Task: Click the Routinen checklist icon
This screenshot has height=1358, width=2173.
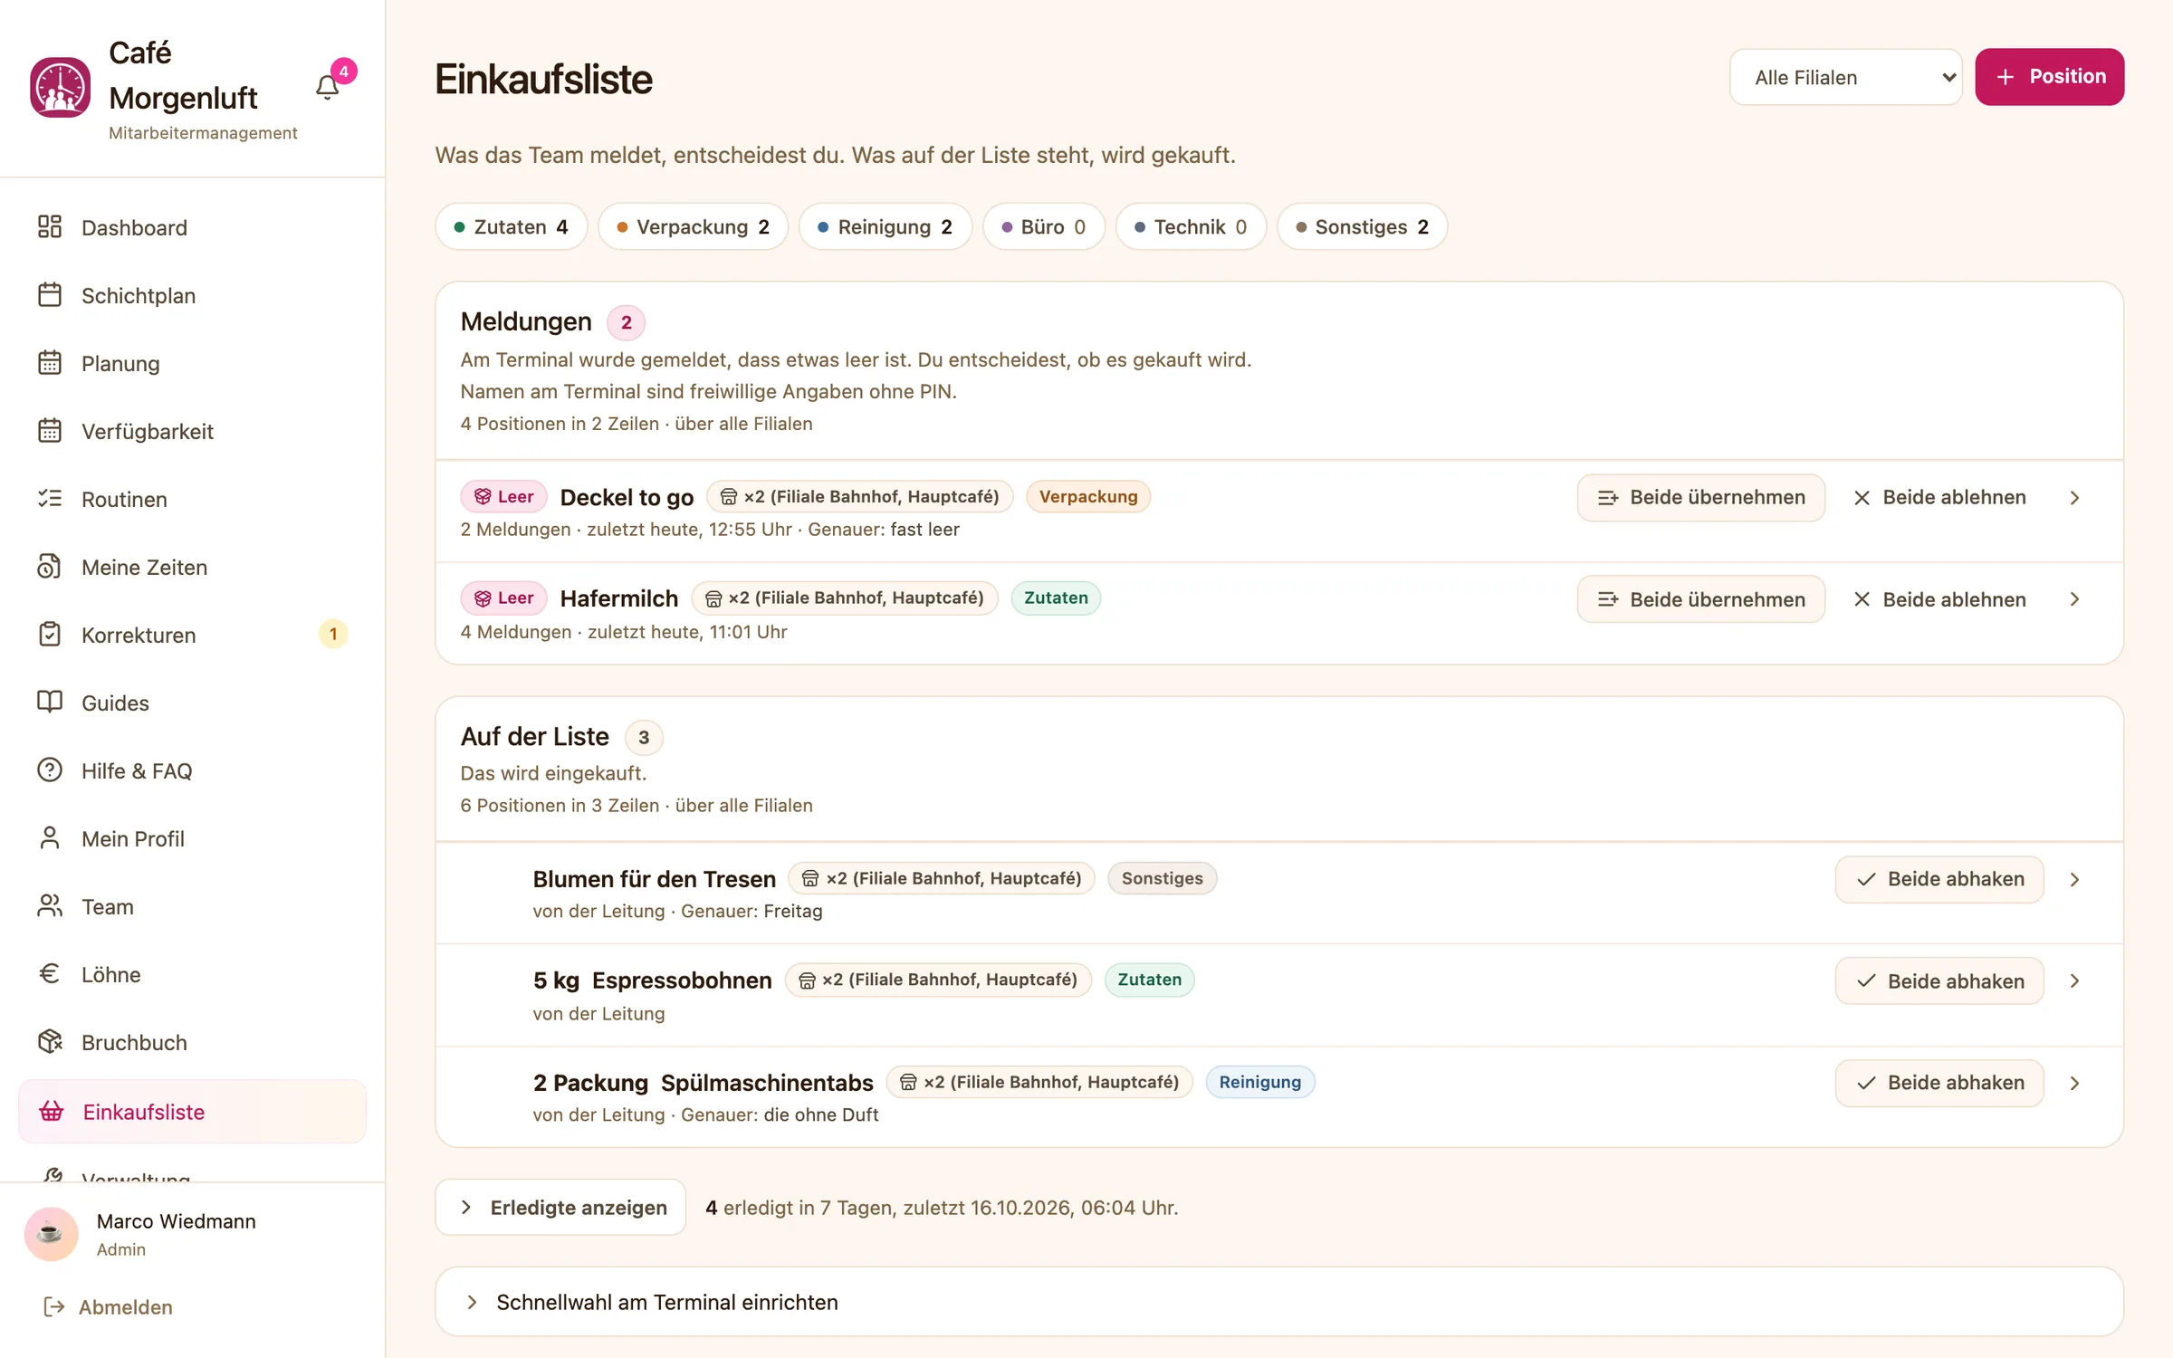Action: [x=50, y=499]
